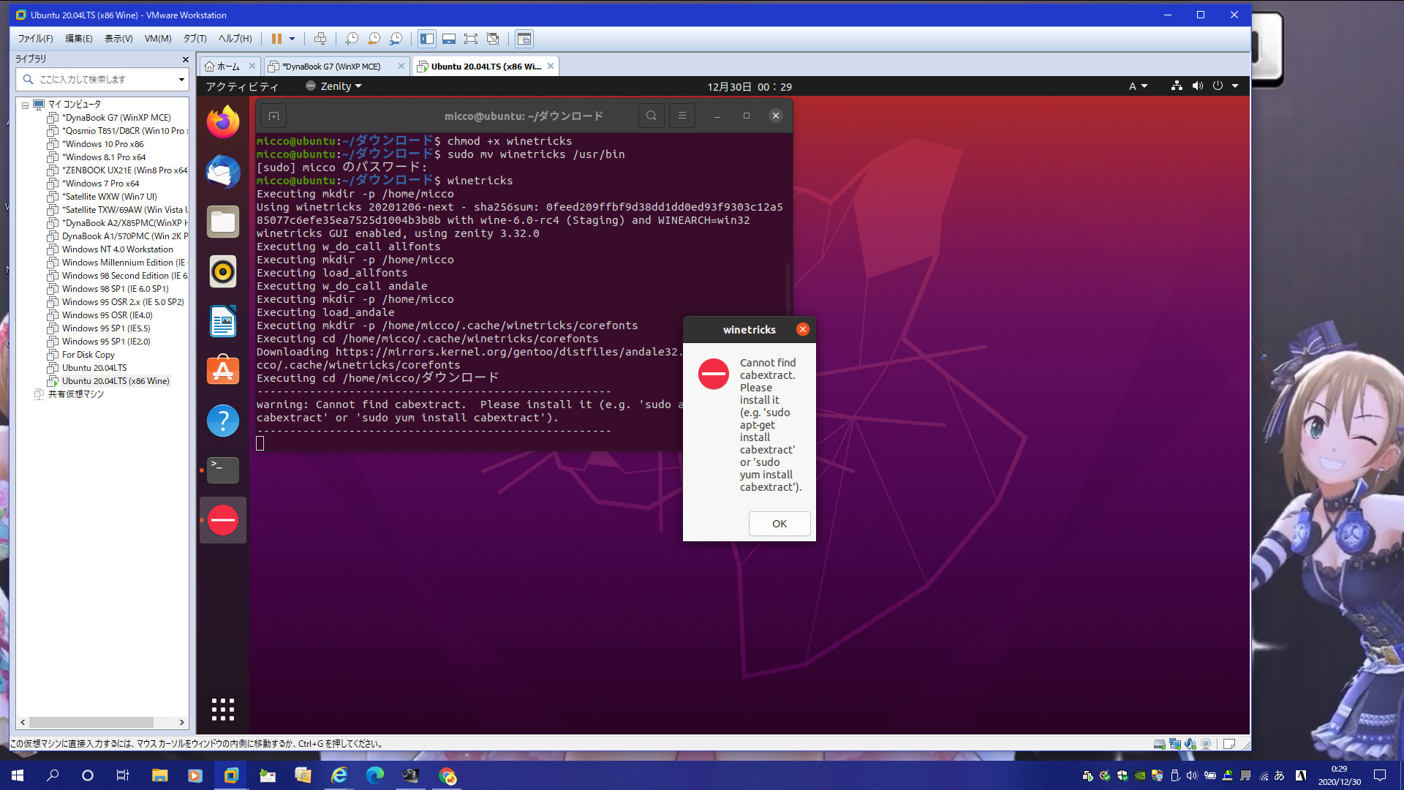The height and width of the screenshot is (790, 1404).
Task: Open the snapshot manager icon
Action: click(396, 39)
